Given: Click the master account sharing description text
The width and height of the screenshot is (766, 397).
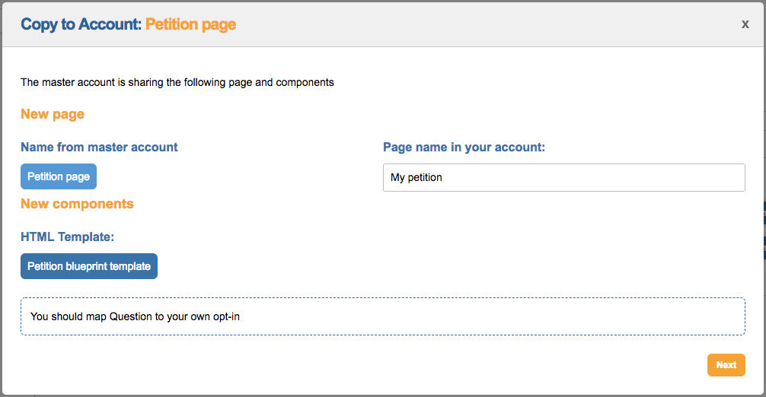Looking at the screenshot, I should (177, 82).
